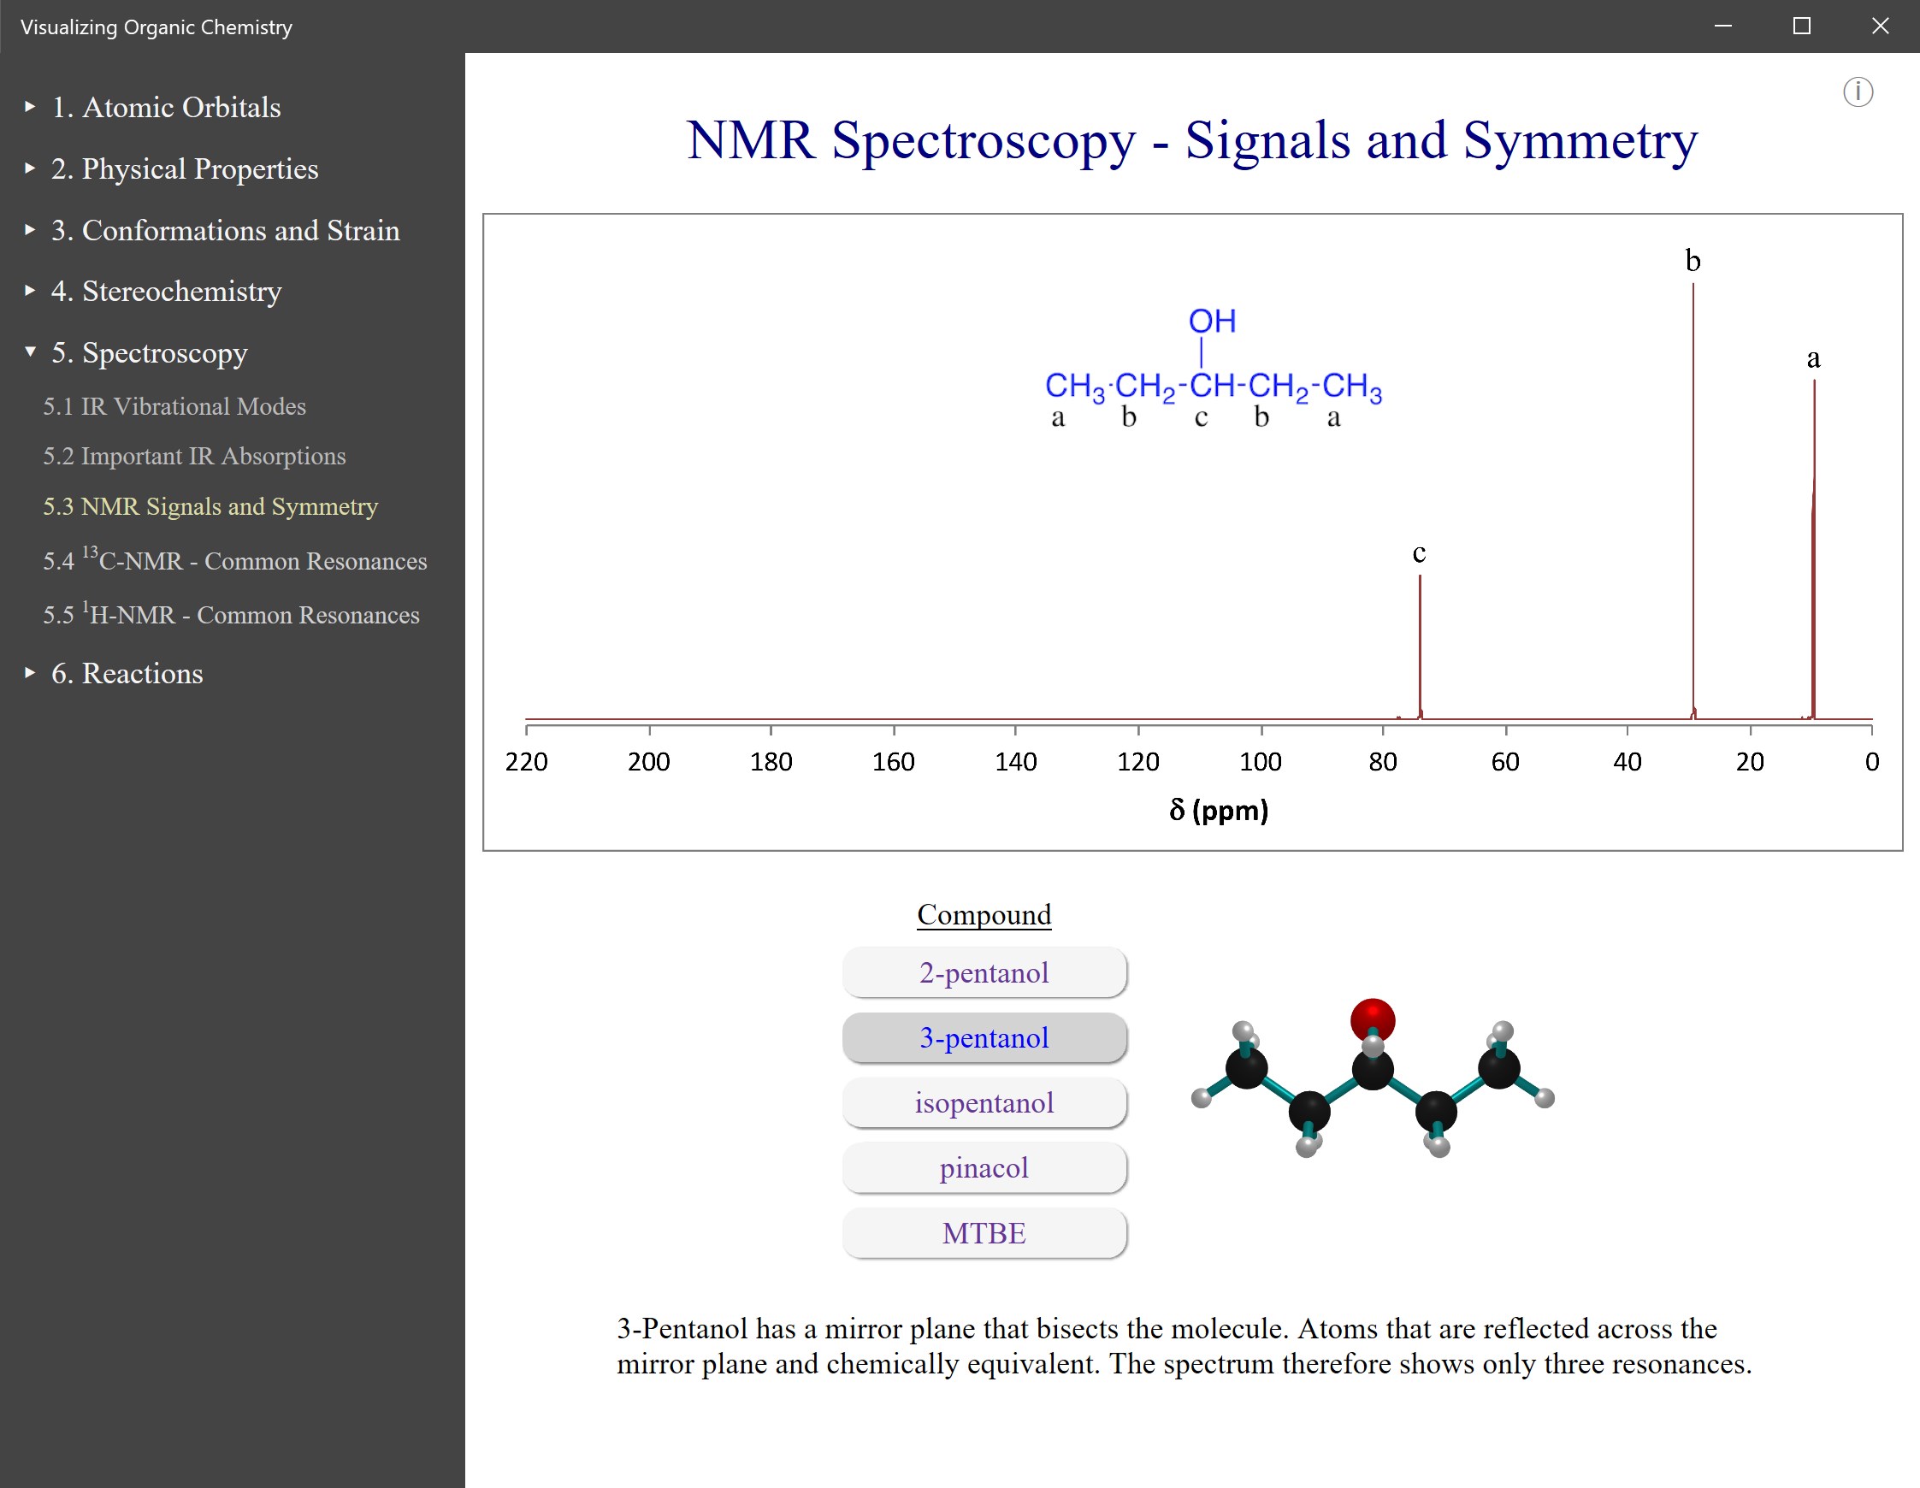Expand the Atomic Orbitals chapter arrow
This screenshot has width=1920, height=1488.
[x=30, y=106]
